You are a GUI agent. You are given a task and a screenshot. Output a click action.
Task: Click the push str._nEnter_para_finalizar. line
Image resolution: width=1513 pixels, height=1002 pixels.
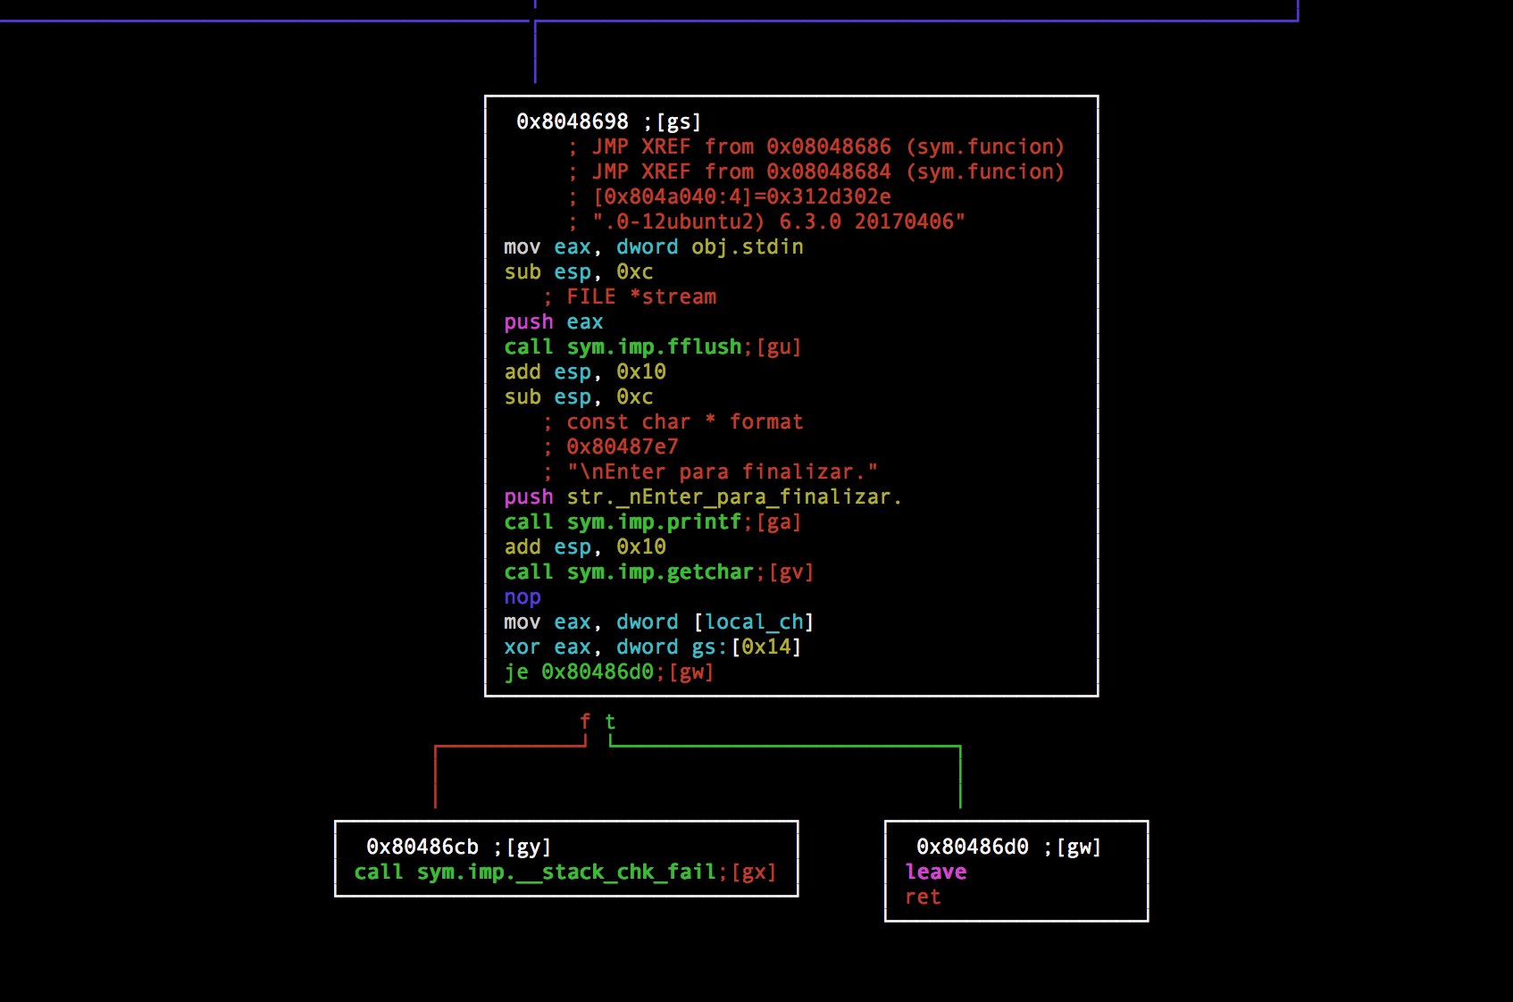[x=703, y=497]
